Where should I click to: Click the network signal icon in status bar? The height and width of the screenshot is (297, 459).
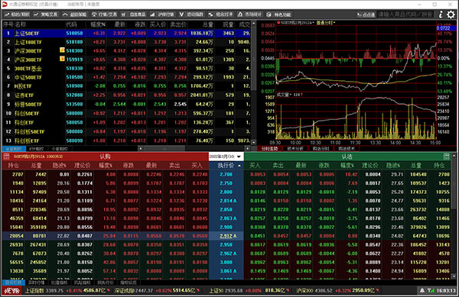point(431,291)
